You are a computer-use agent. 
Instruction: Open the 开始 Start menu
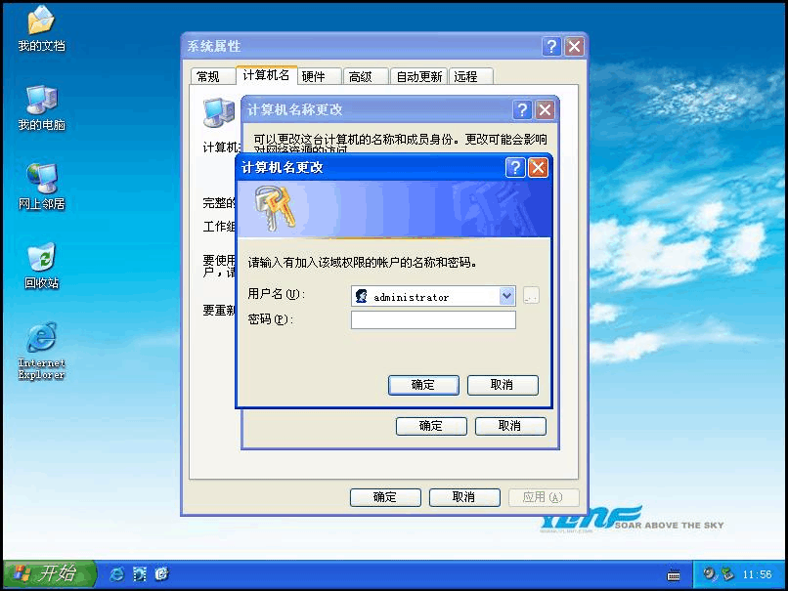tap(49, 573)
